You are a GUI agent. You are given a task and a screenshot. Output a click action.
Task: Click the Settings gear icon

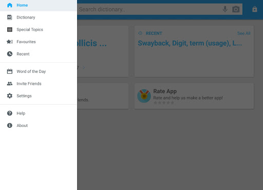tap(10, 96)
